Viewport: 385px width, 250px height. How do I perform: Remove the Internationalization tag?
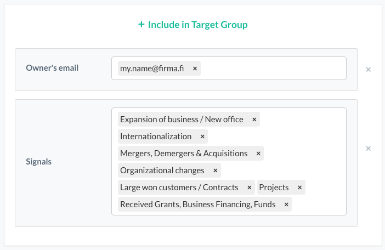[202, 137]
